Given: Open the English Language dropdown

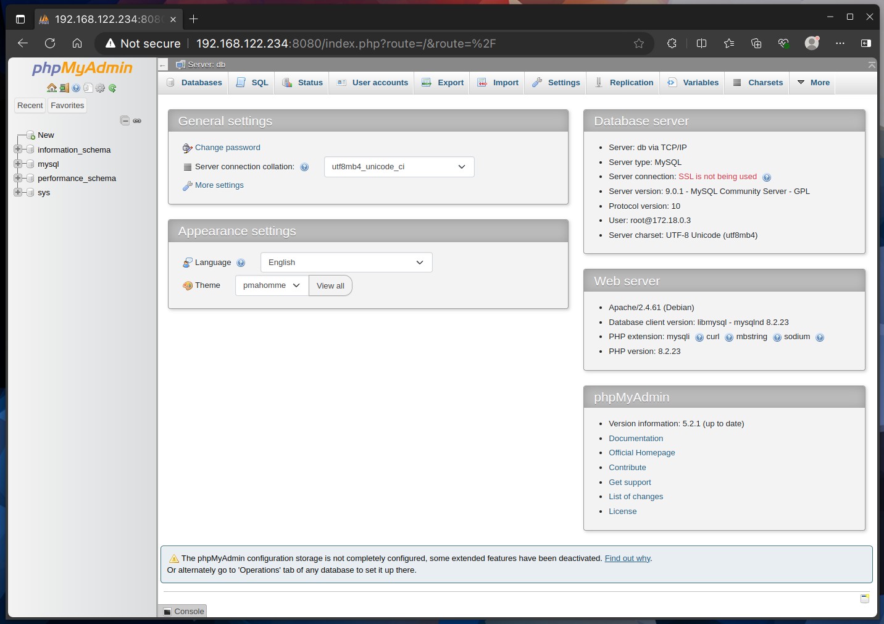Looking at the screenshot, I should click(x=346, y=263).
